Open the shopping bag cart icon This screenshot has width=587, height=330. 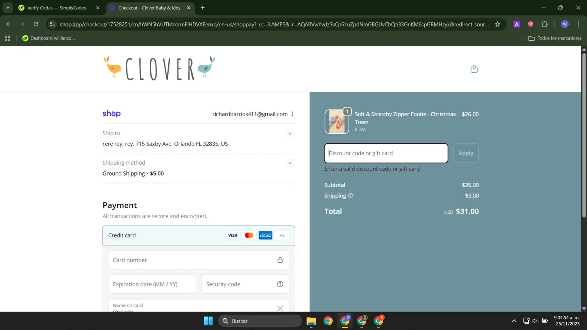point(474,69)
